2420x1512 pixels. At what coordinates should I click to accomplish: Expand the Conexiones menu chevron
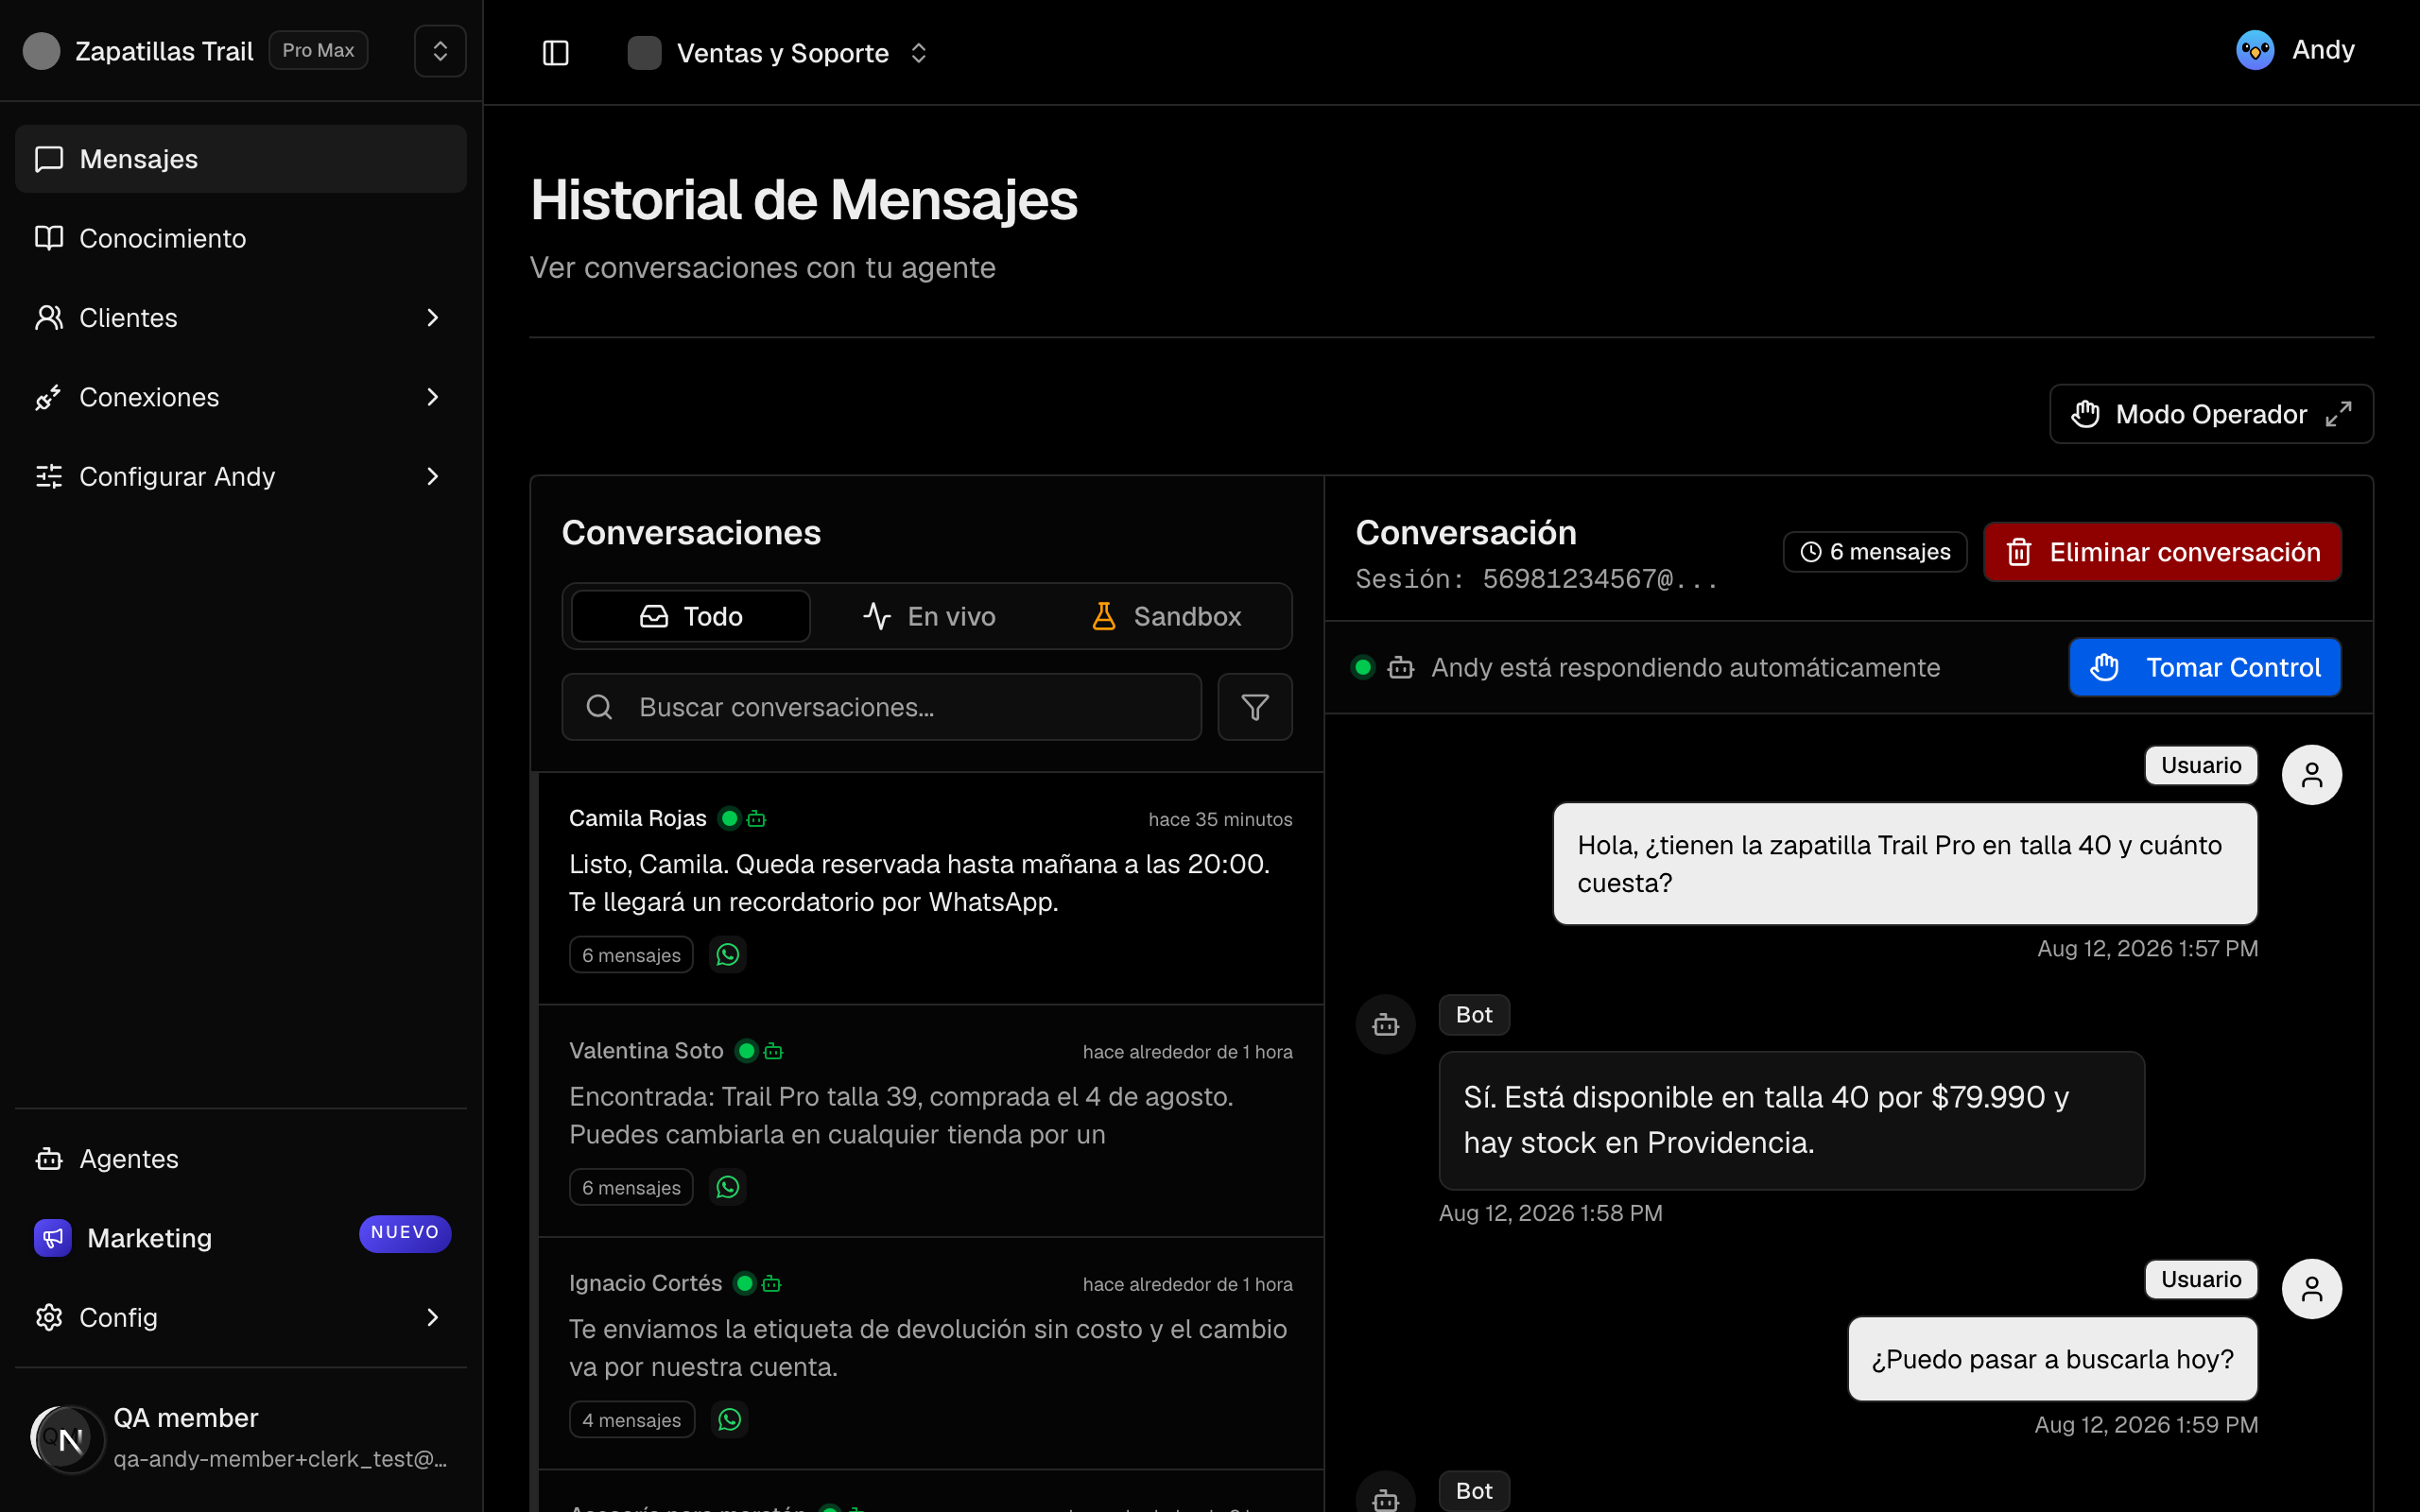click(x=432, y=397)
